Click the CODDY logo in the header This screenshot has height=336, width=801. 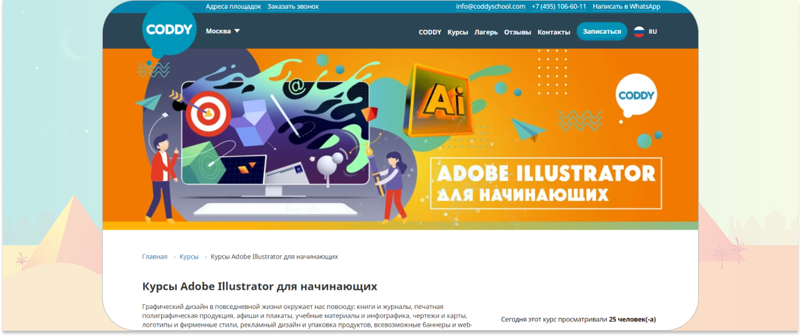click(x=169, y=30)
